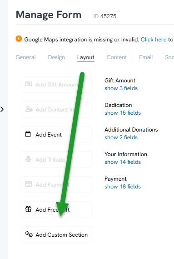Switch to the General tab
This screenshot has width=174, height=259.
click(25, 57)
